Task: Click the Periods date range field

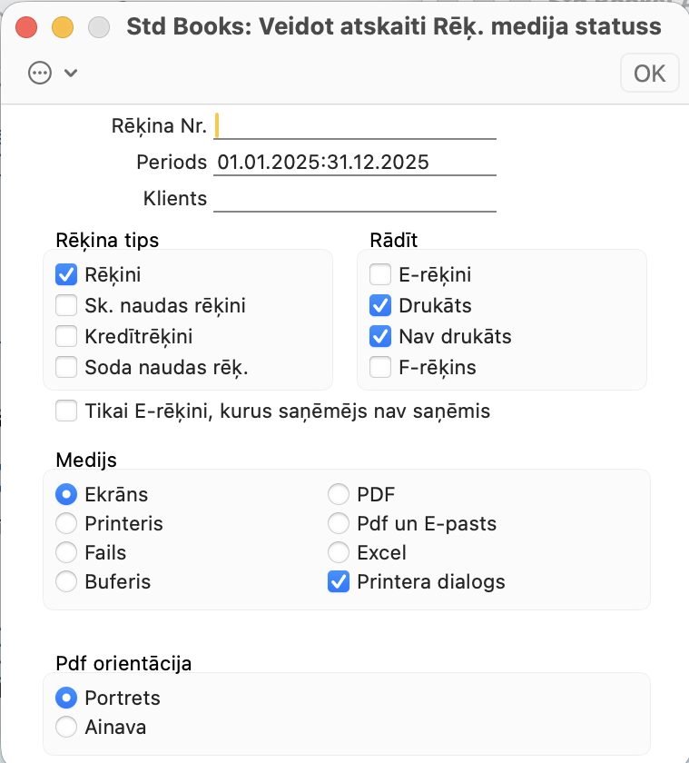Action: 355,163
